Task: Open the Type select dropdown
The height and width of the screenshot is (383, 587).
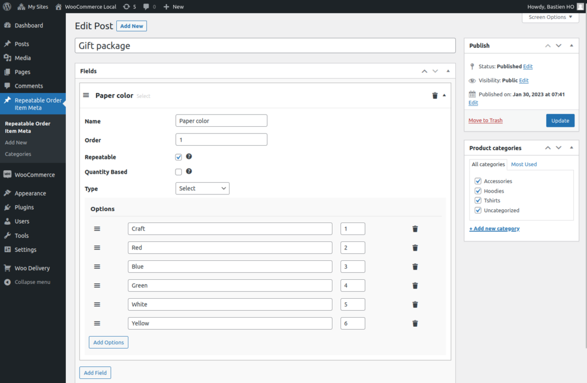Action: tap(202, 188)
